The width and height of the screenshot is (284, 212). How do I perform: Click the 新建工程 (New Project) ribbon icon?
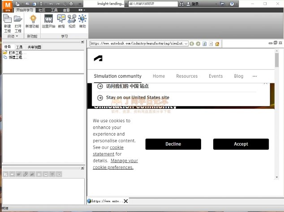click(x=7, y=22)
